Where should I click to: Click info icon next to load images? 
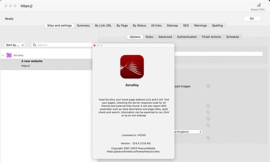(x=208, y=86)
